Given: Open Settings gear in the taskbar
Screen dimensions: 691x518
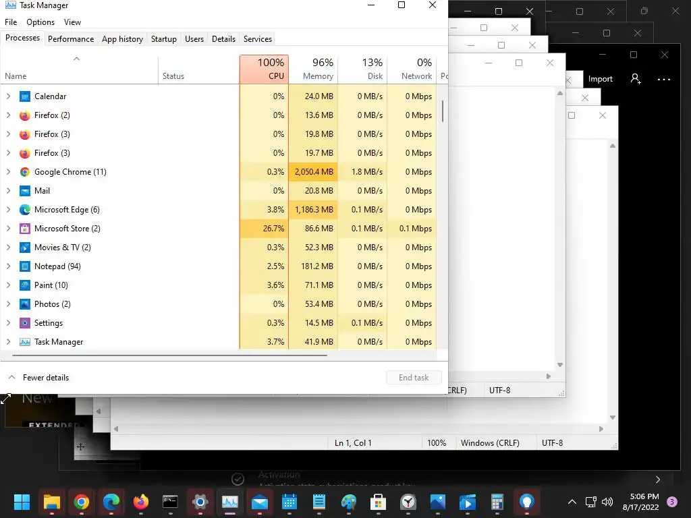Looking at the screenshot, I should (x=200, y=502).
